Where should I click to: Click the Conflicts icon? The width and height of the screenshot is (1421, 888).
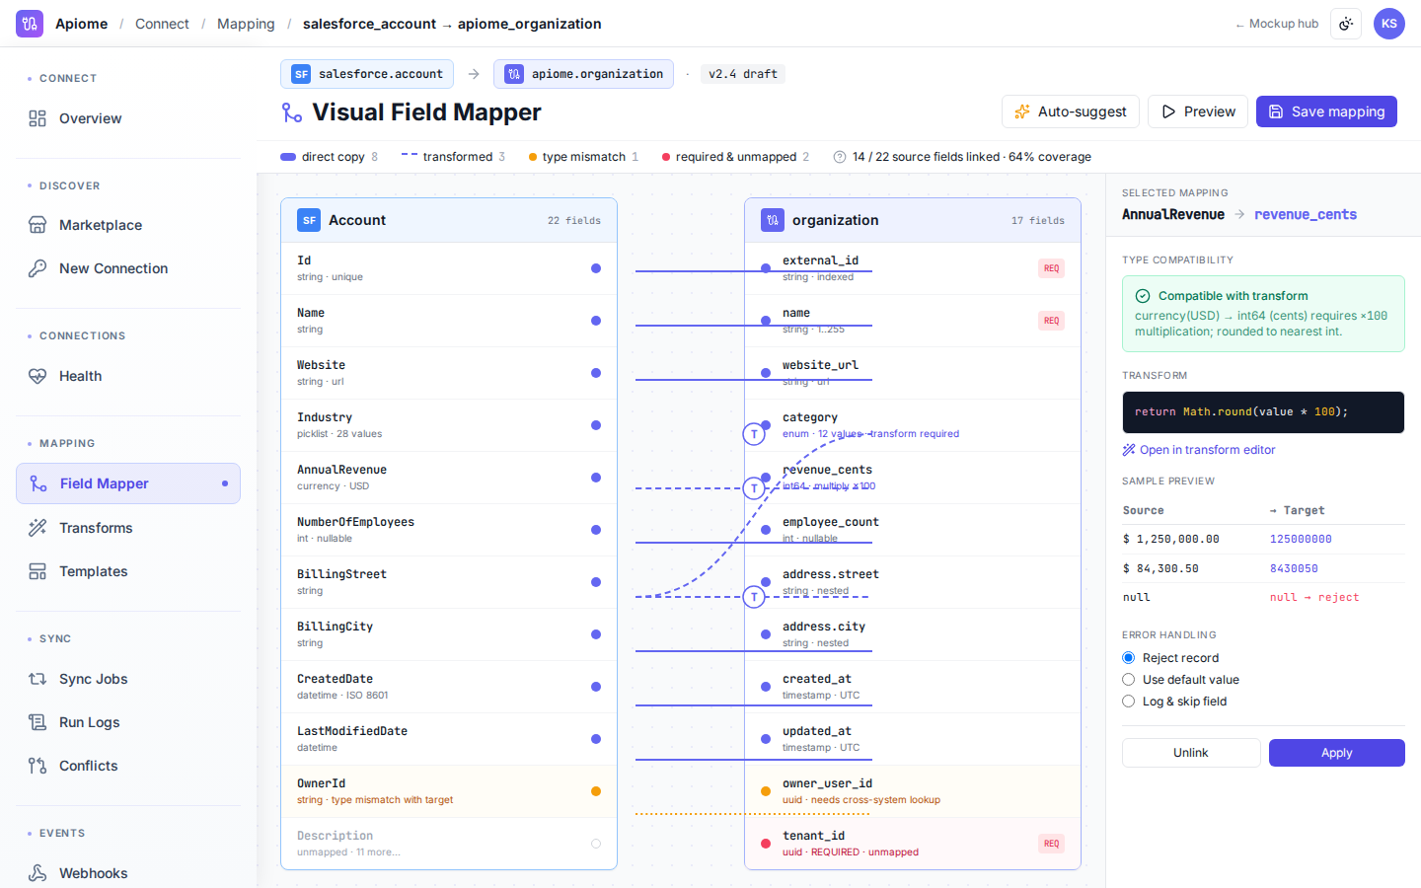tap(37, 766)
